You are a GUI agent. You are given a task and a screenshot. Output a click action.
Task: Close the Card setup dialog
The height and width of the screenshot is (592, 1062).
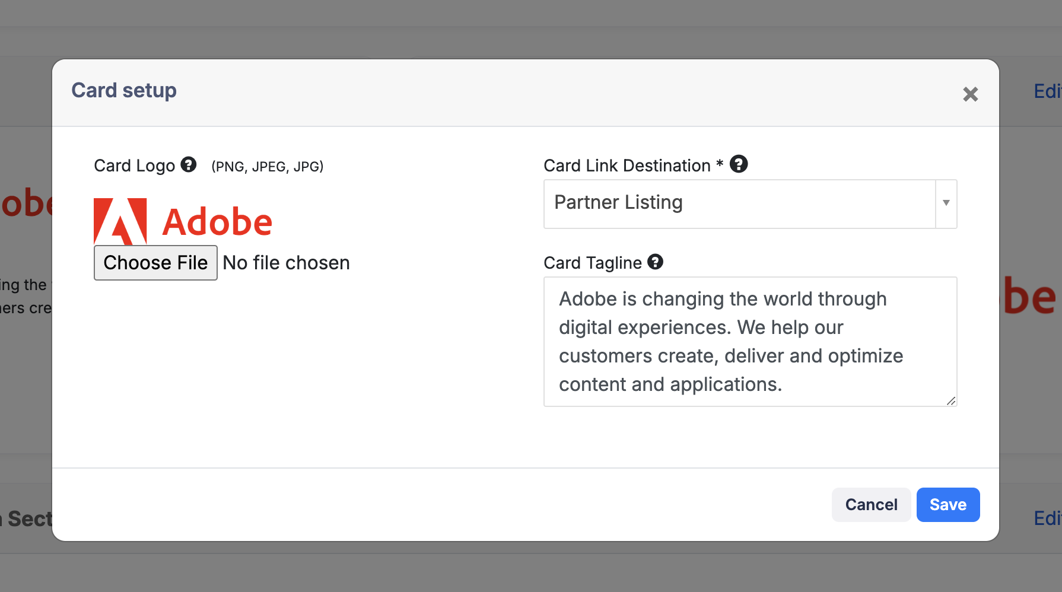[971, 94]
